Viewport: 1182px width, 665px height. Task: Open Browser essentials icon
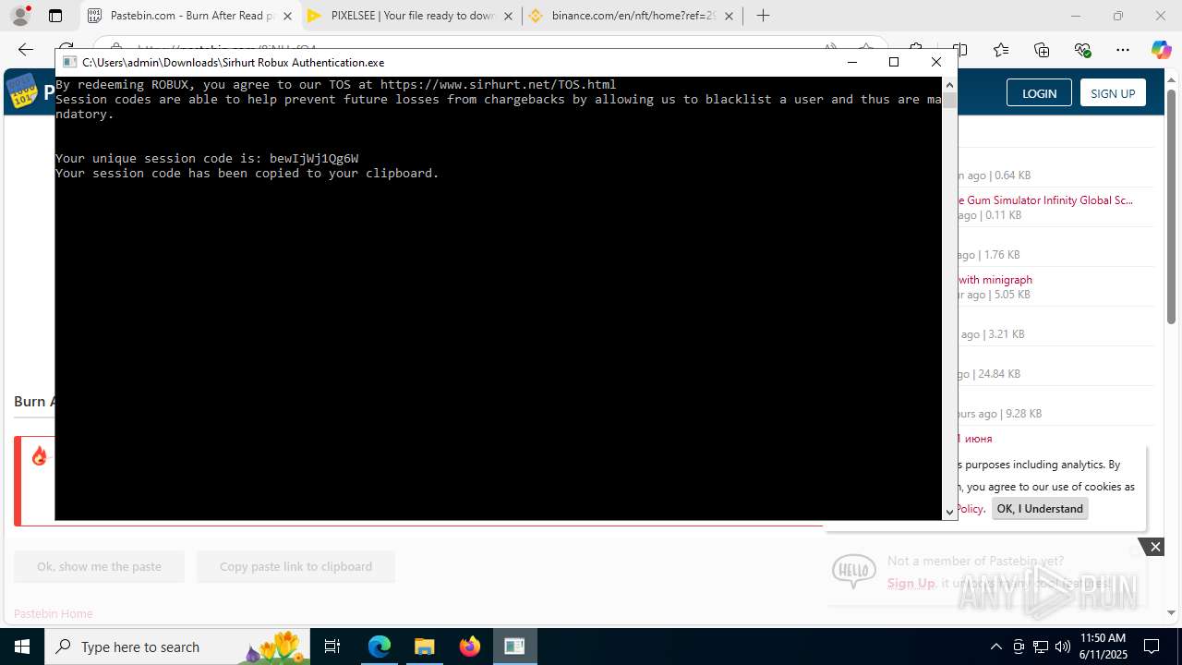(1082, 50)
